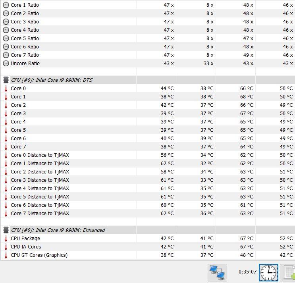Click the chip icon beside Enhanced header
Screen dimensions: 295x283
point(6,230)
